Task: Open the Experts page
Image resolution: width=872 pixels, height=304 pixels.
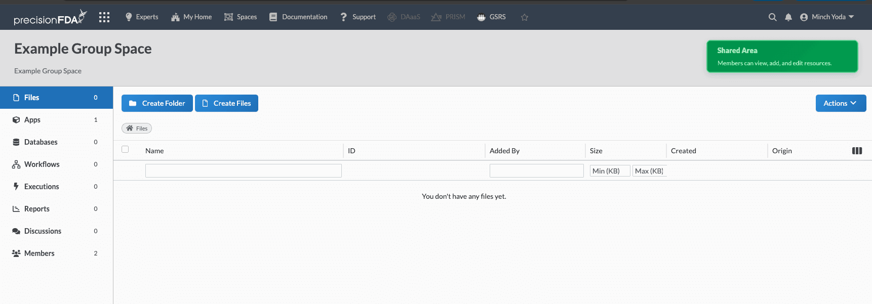Action: pos(141,17)
